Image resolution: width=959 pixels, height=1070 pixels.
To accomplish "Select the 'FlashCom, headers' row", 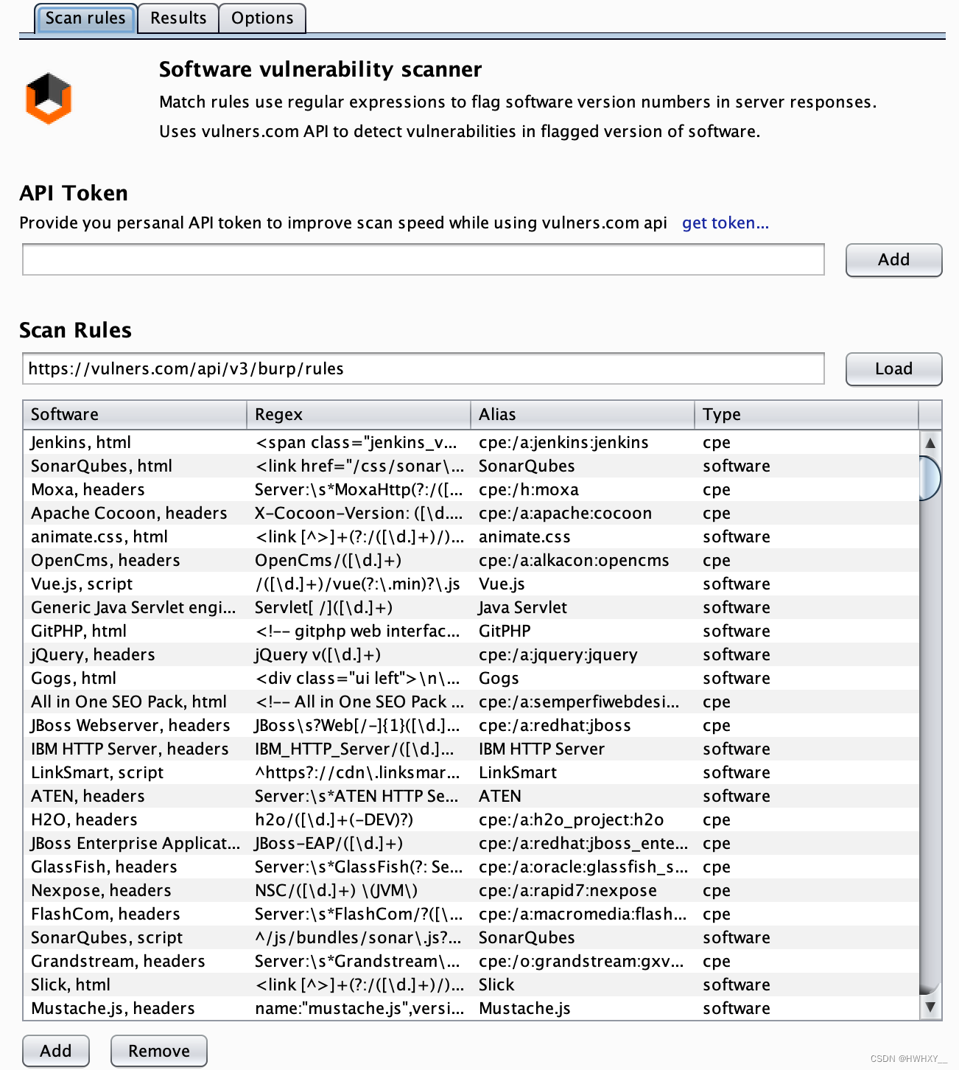I will coord(471,914).
